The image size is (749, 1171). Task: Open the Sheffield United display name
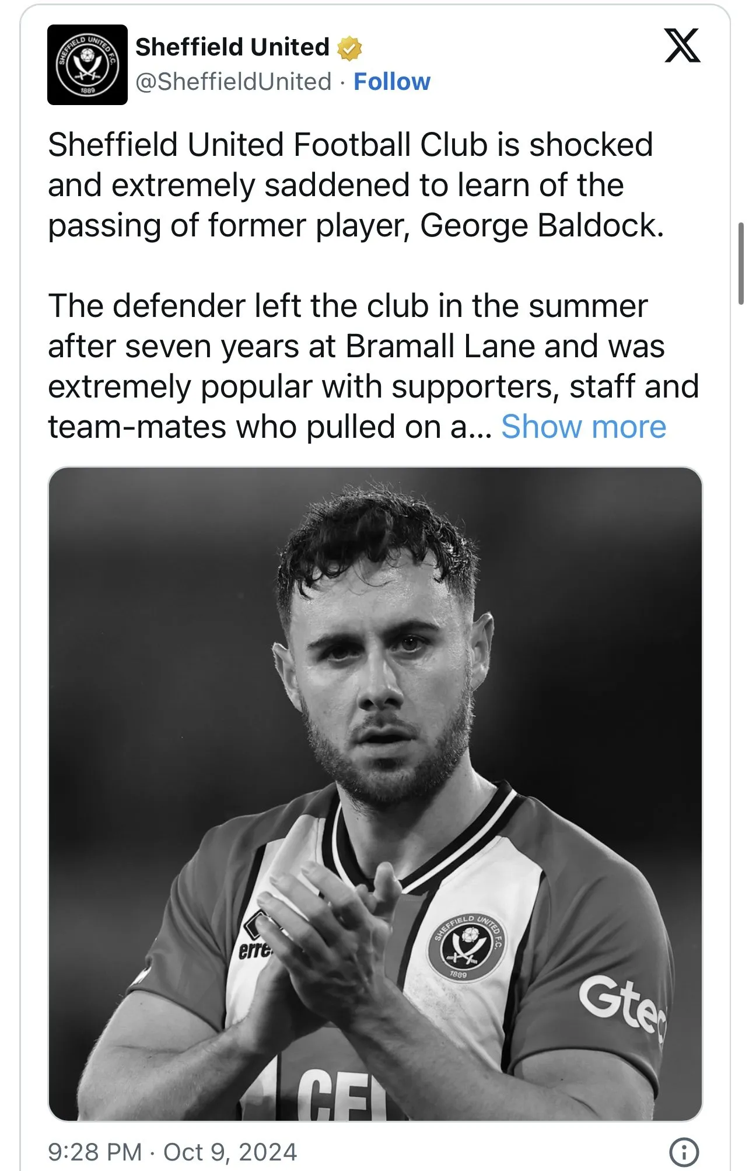232,47
